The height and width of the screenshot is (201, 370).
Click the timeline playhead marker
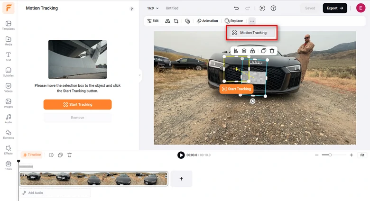pos(18,161)
